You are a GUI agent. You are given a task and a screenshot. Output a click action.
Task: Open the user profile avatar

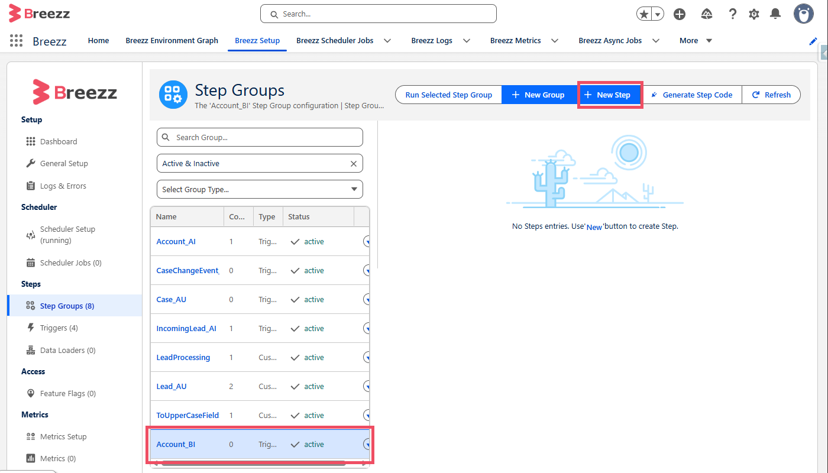click(x=804, y=14)
